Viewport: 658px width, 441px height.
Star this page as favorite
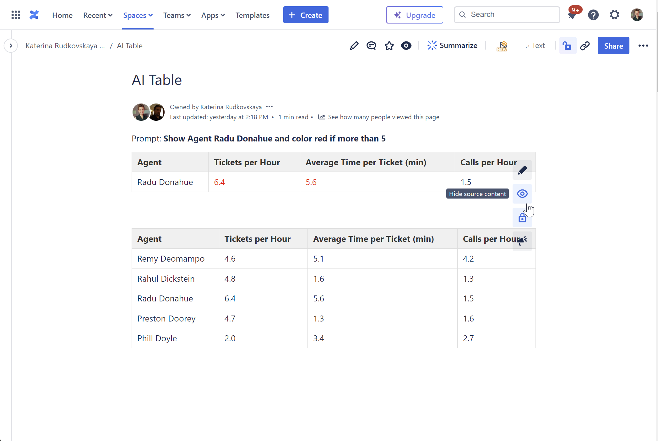[389, 46]
